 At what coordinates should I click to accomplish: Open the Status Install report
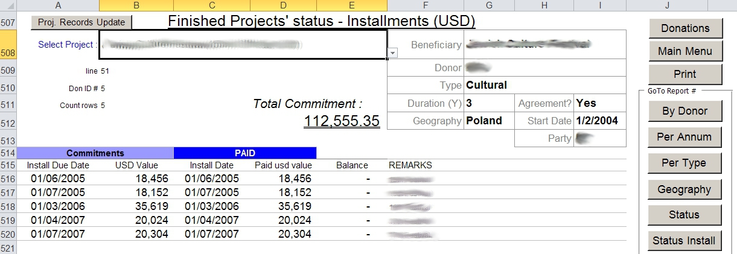(684, 241)
